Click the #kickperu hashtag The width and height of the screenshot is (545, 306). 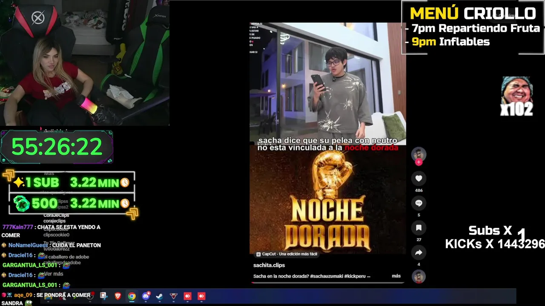tap(354, 276)
